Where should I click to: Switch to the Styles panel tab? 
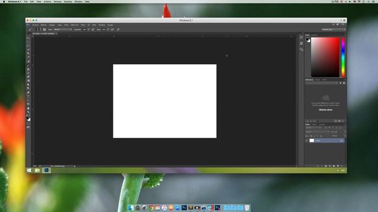tap(324, 79)
